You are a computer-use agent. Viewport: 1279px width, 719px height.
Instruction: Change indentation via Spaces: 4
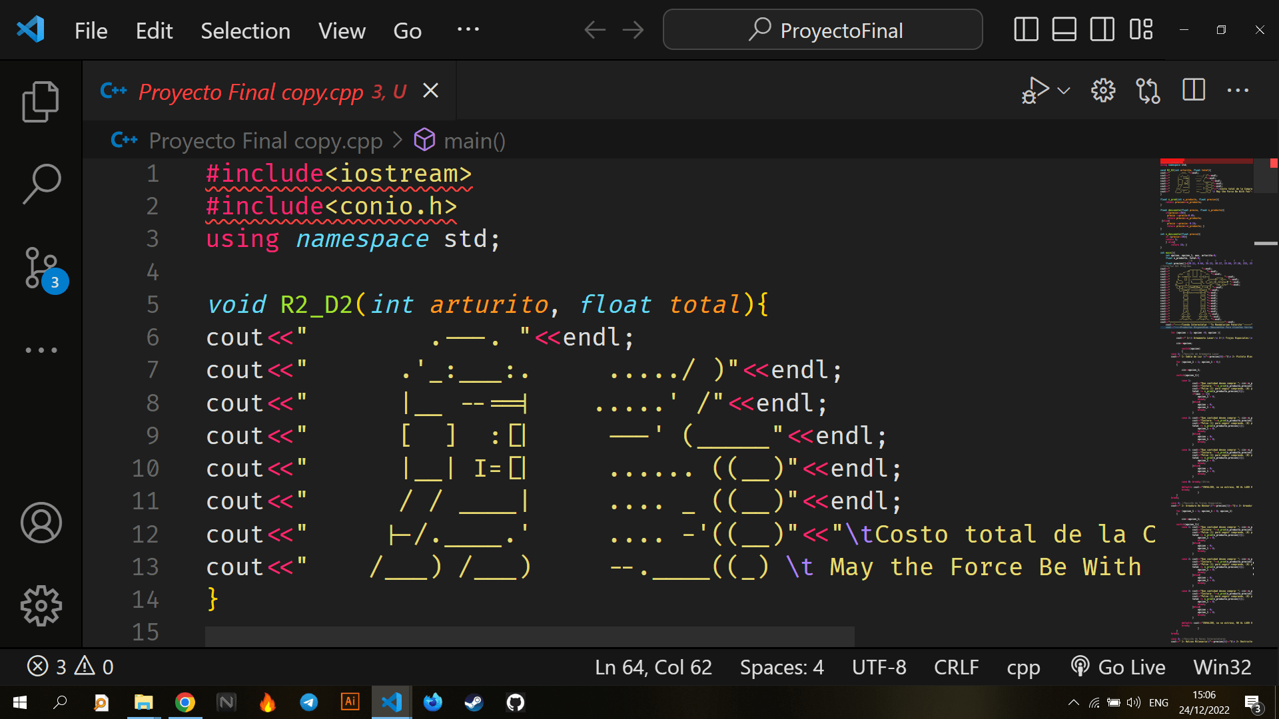(782, 667)
